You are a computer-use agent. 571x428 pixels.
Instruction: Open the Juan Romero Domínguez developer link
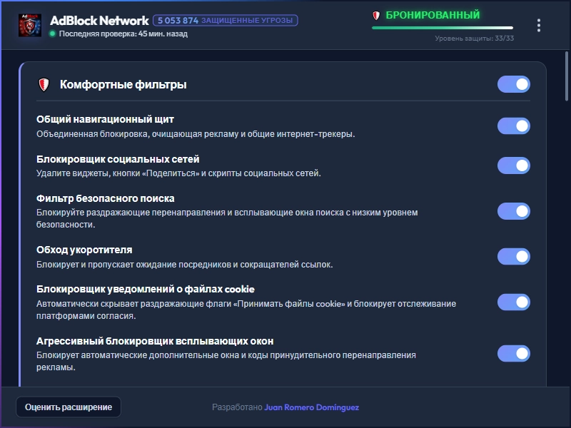click(x=311, y=407)
